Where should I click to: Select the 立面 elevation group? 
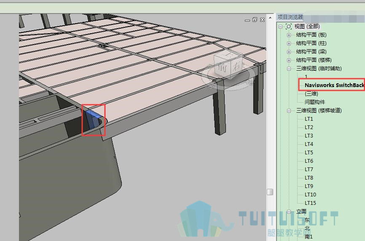301,212
